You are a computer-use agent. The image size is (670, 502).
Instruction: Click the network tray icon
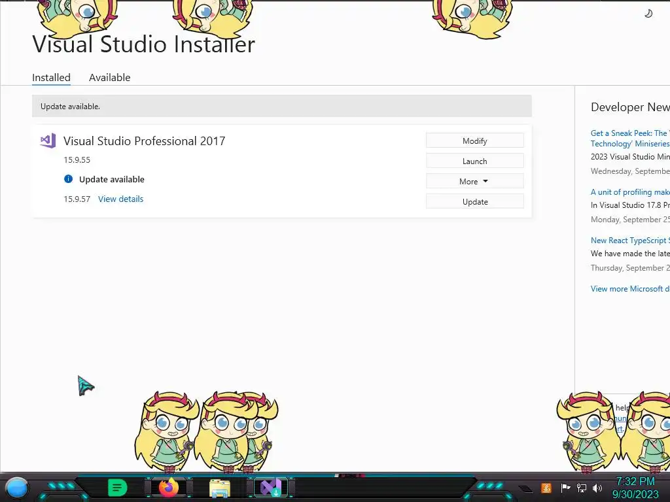[582, 488]
